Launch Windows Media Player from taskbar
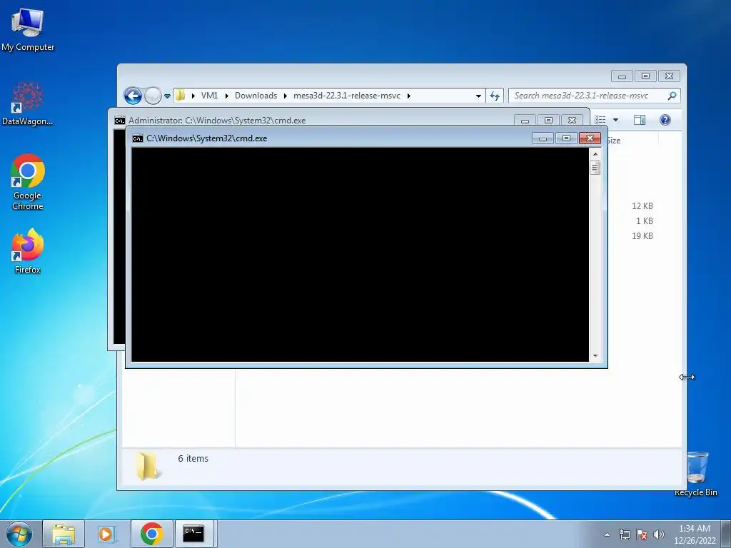 pyautogui.click(x=107, y=534)
